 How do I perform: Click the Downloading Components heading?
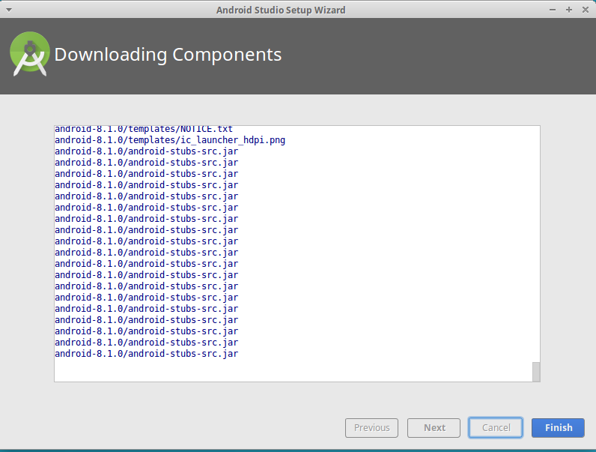click(168, 55)
